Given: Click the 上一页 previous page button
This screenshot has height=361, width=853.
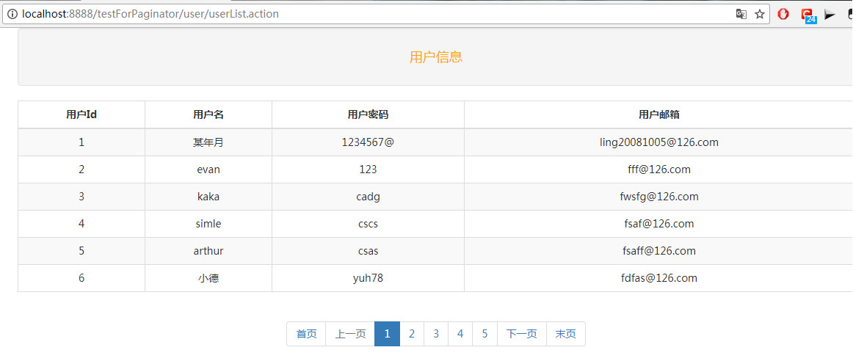Looking at the screenshot, I should tap(350, 334).
